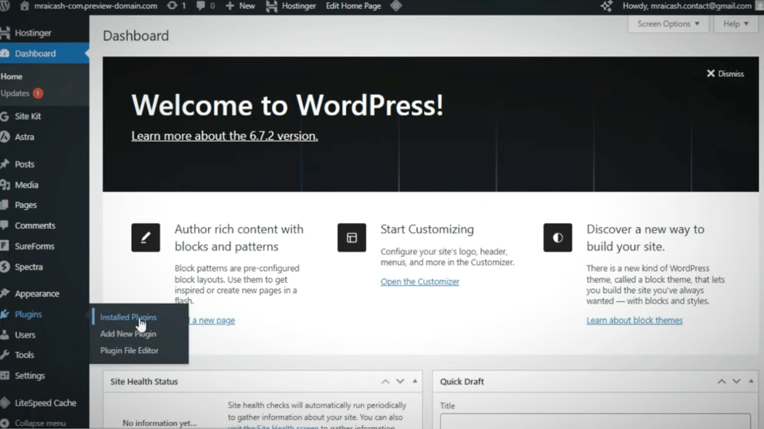The width and height of the screenshot is (764, 429).
Task: Select Installed Plugins from the submenu
Action: coord(128,317)
